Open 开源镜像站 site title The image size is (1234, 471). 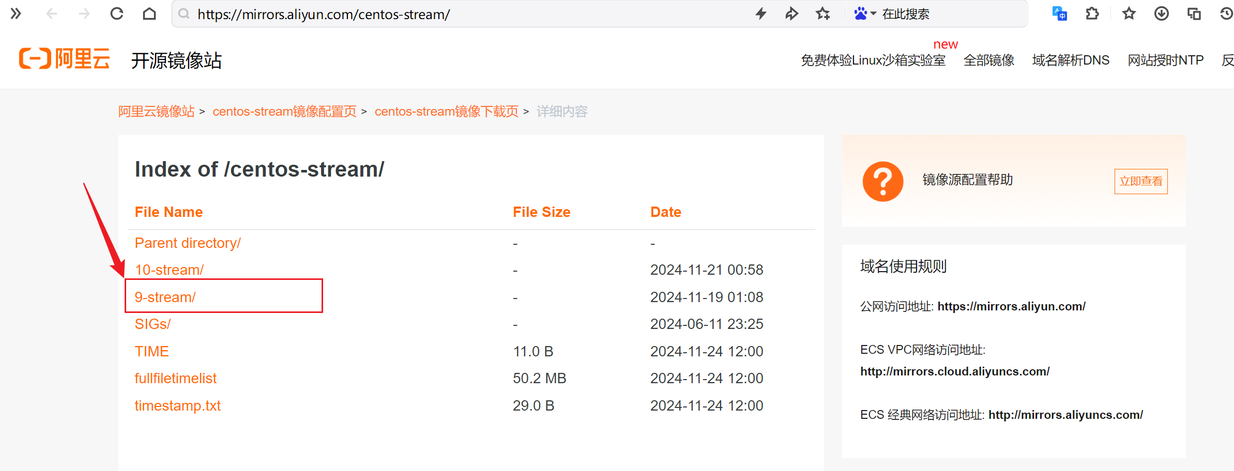(x=176, y=60)
